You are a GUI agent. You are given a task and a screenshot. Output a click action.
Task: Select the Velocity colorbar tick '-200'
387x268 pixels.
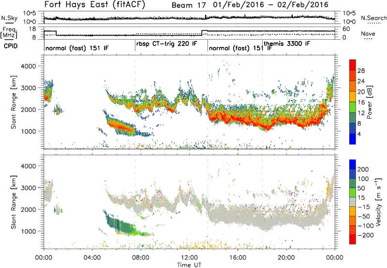[366, 235]
